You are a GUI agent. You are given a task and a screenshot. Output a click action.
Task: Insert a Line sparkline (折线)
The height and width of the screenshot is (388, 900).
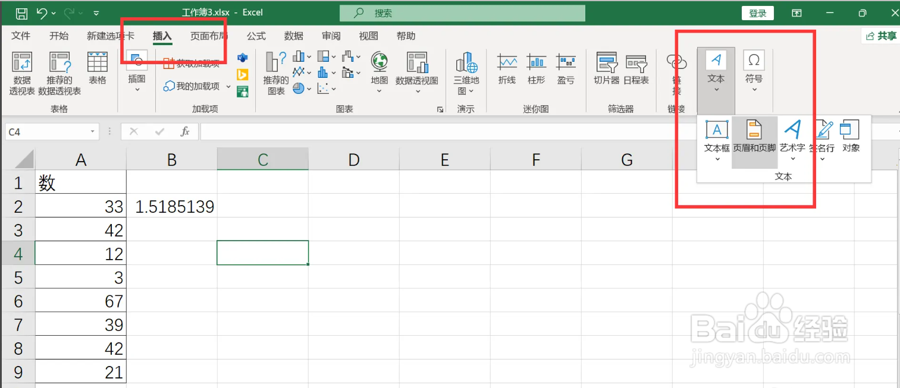(507, 69)
